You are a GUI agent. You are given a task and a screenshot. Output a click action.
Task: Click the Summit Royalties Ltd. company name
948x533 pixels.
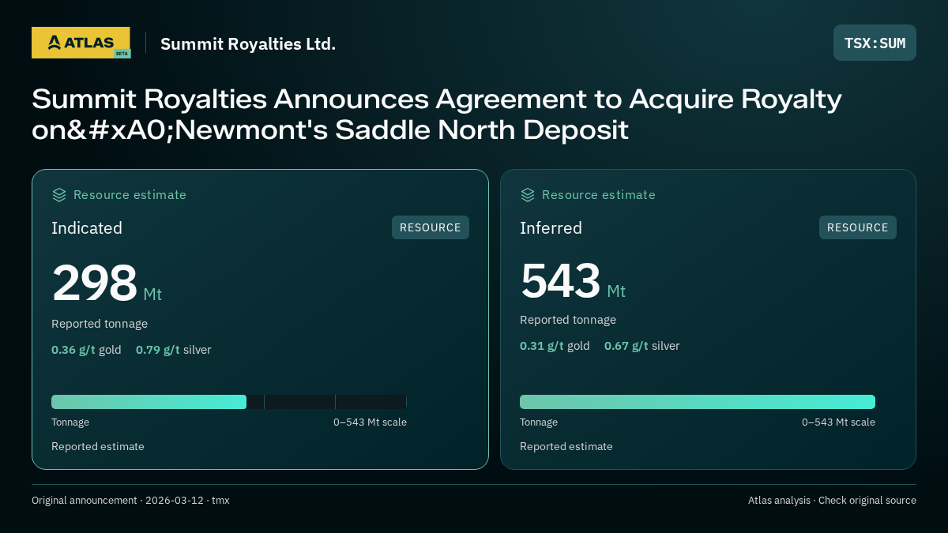[248, 44]
